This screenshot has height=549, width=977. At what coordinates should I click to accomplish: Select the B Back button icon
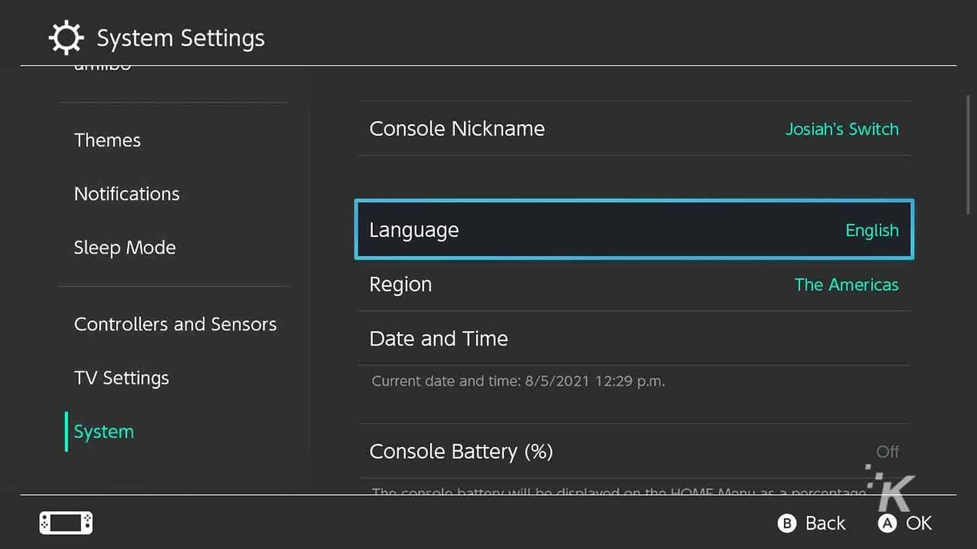point(788,523)
